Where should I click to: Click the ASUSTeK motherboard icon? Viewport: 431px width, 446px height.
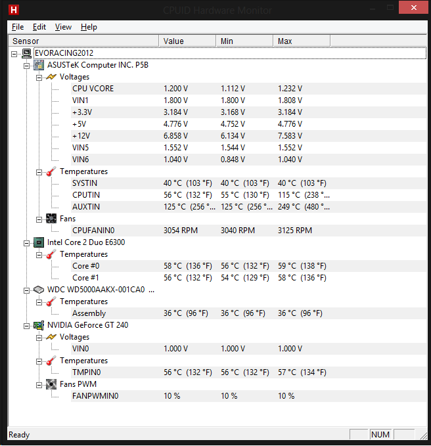[x=39, y=65]
